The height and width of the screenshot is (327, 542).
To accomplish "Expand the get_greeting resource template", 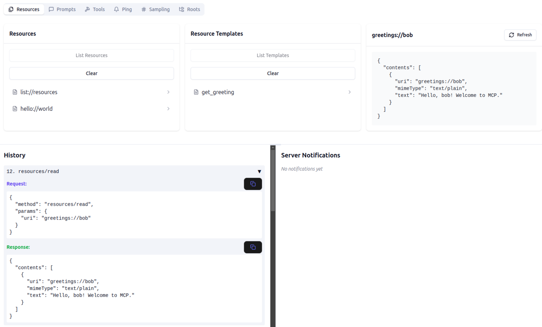I will coord(349,92).
